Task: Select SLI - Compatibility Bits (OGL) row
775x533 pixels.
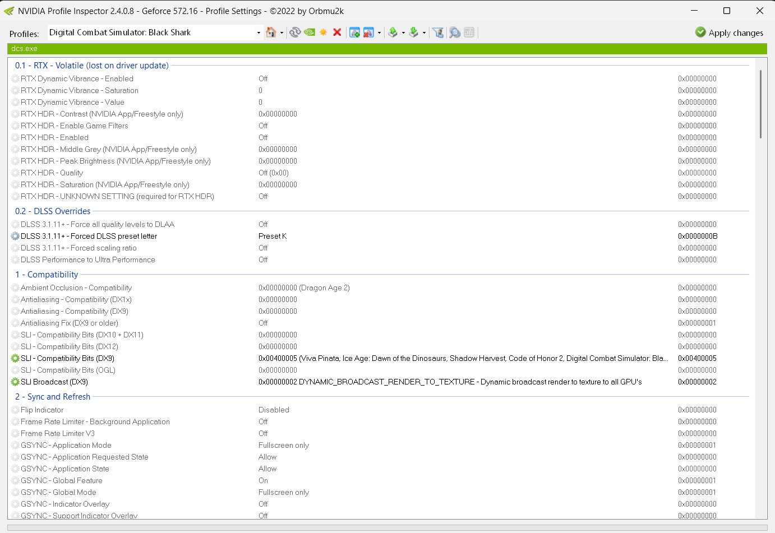Action: coord(68,370)
